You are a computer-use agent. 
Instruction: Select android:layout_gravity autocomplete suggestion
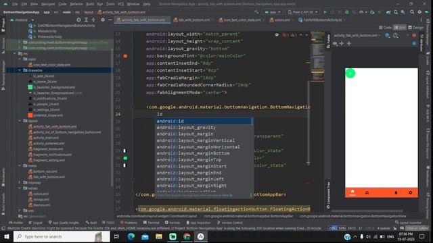(x=204, y=128)
